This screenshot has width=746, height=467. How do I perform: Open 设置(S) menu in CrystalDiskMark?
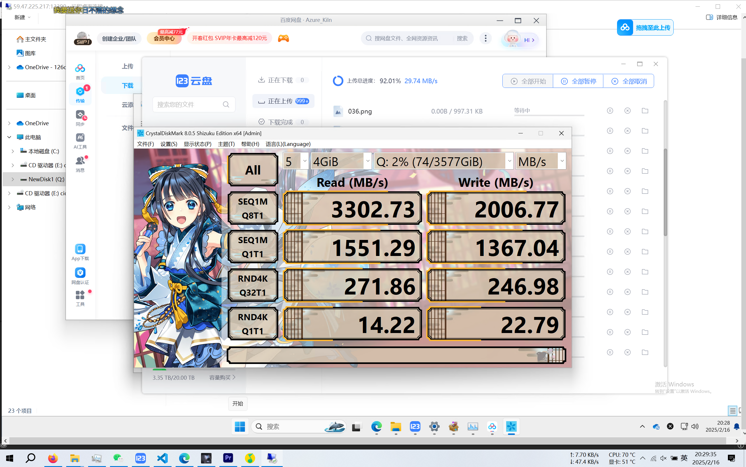pos(169,144)
